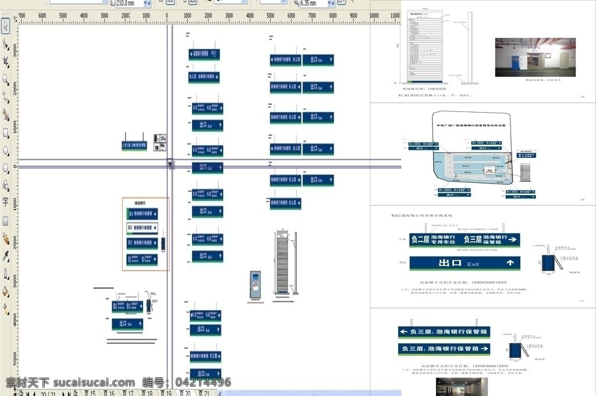596x396 pixels.
Task: Switch to page tab 21
Action: point(204,393)
